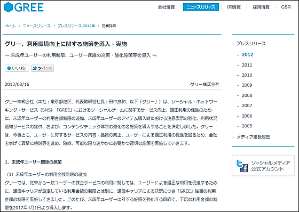Click the グリー株式会社 attribution text
Screen dimensions: 299x212
click(204, 84)
